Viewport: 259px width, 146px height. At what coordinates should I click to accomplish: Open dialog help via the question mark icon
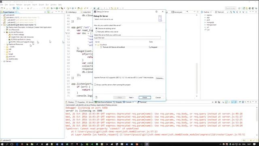[x=96, y=97]
